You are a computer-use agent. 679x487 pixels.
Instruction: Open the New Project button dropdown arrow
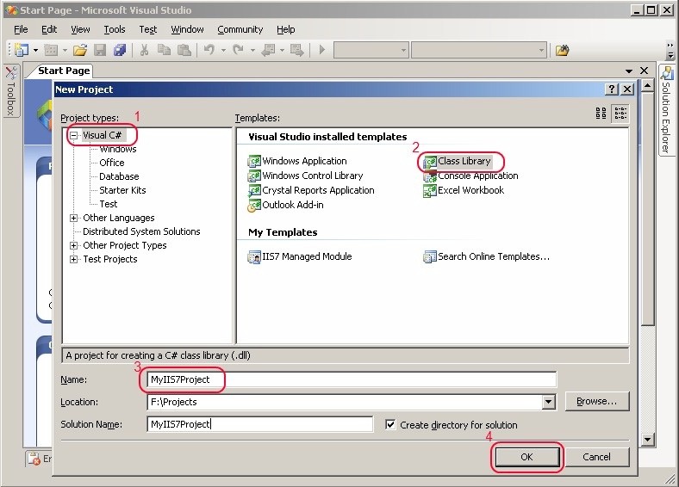35,50
